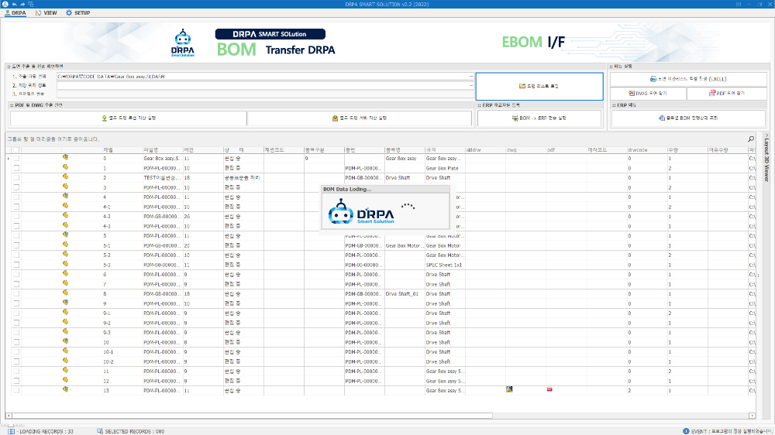This screenshot has height=435, width=775.
Task: Click the redo arrow in the title bar
Action: coord(22,4)
